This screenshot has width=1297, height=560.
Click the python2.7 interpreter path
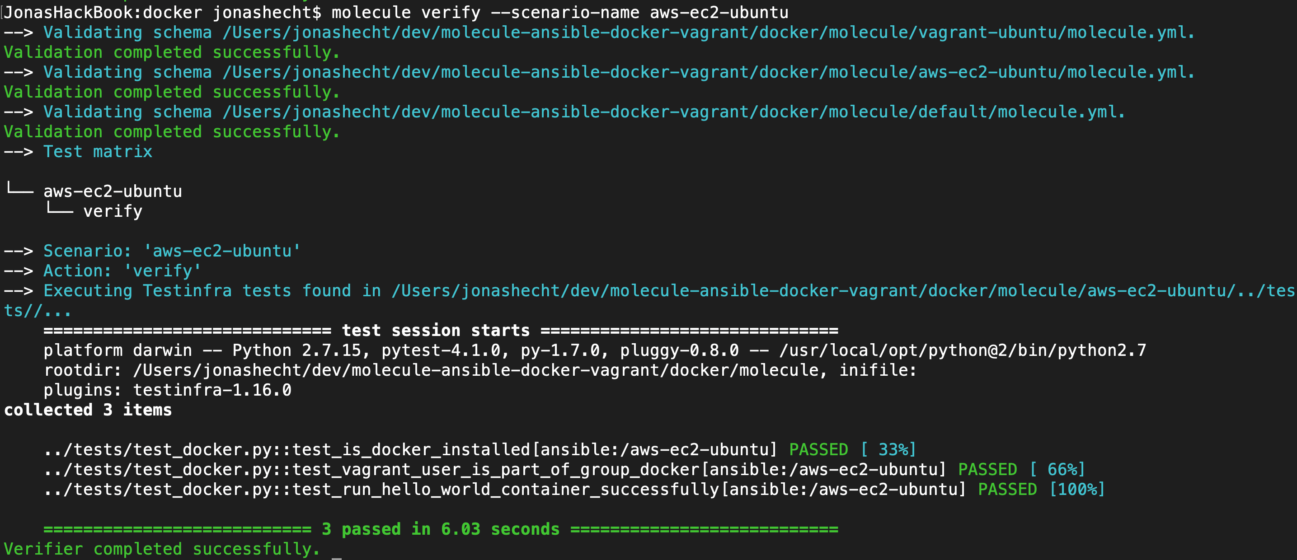[962, 350]
